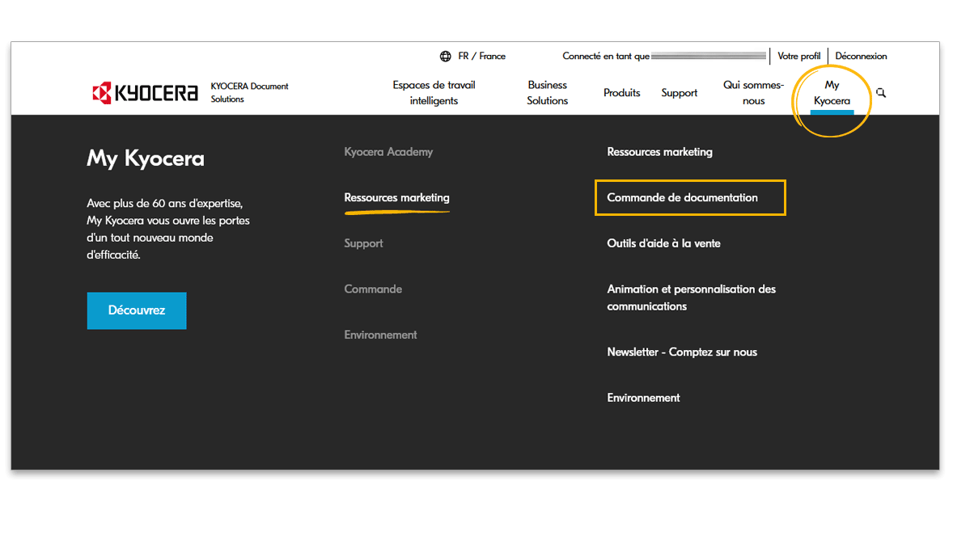
Task: Open Outils d'aide à la vente
Action: (663, 243)
